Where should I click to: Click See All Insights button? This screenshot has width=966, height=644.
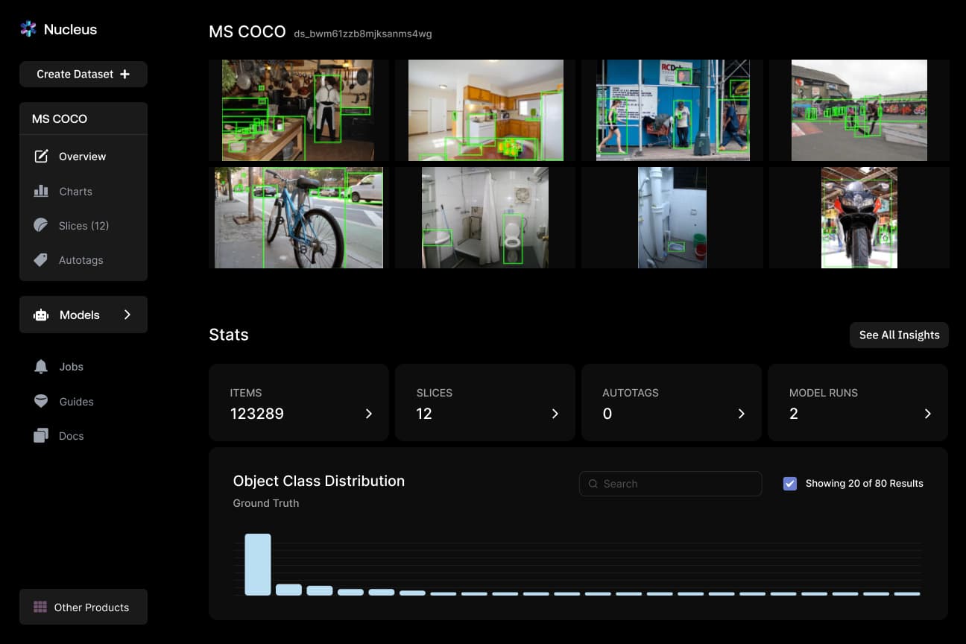[899, 335]
